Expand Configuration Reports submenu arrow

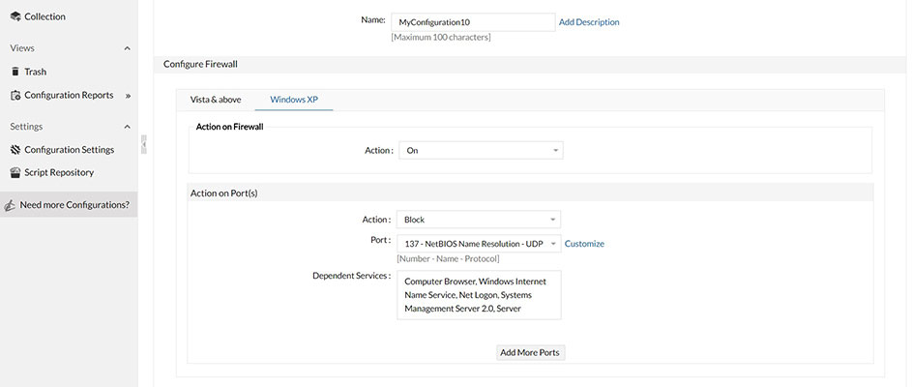coord(128,96)
